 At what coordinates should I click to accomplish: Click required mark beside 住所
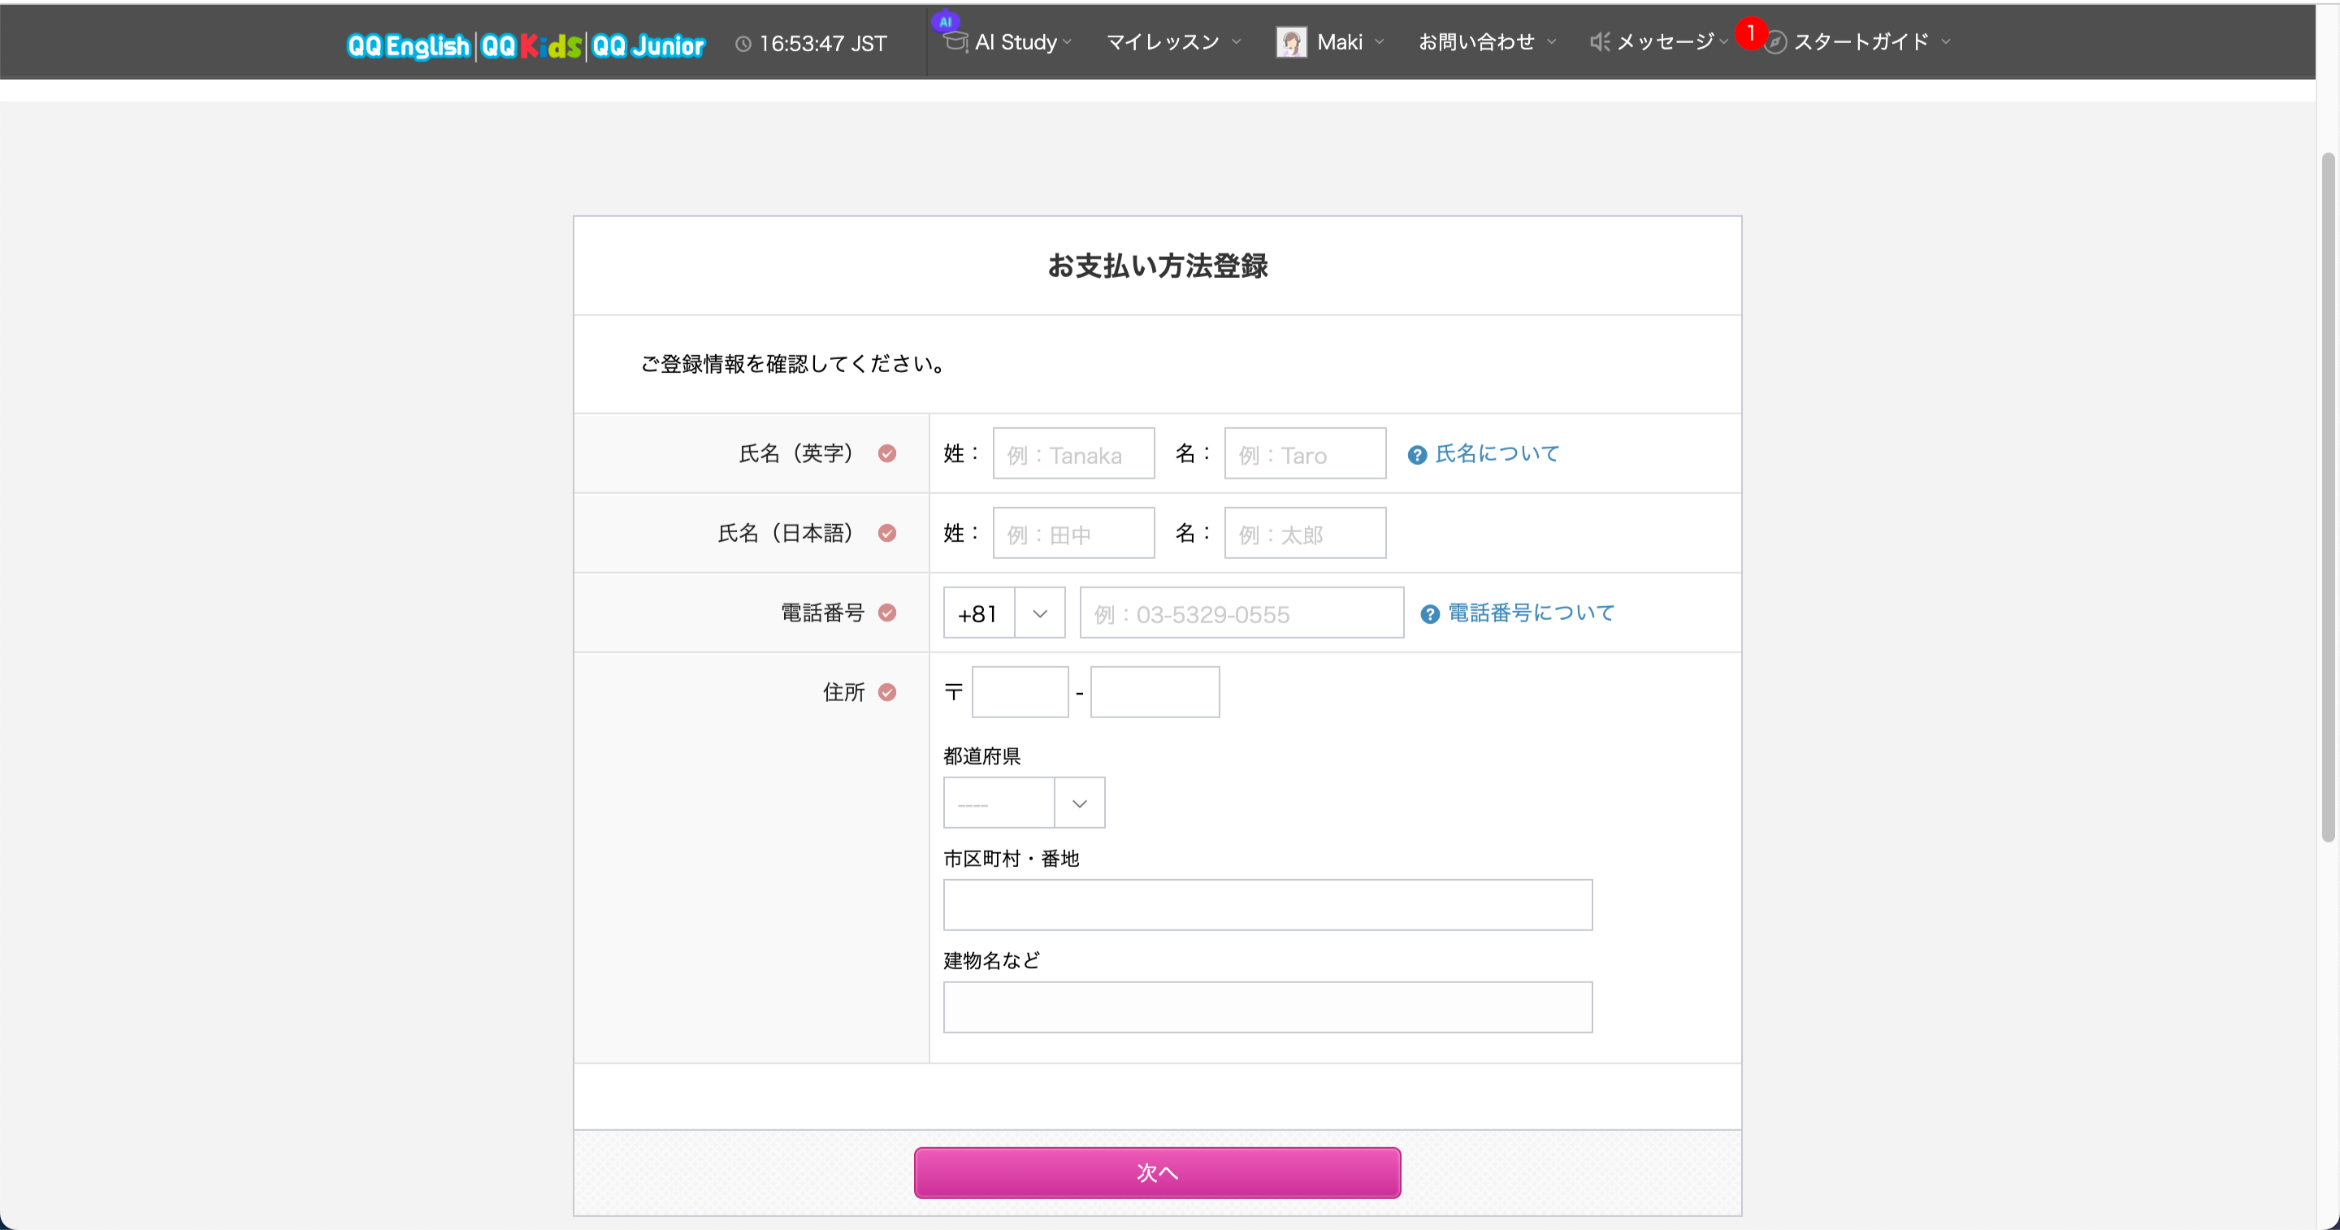tap(886, 692)
